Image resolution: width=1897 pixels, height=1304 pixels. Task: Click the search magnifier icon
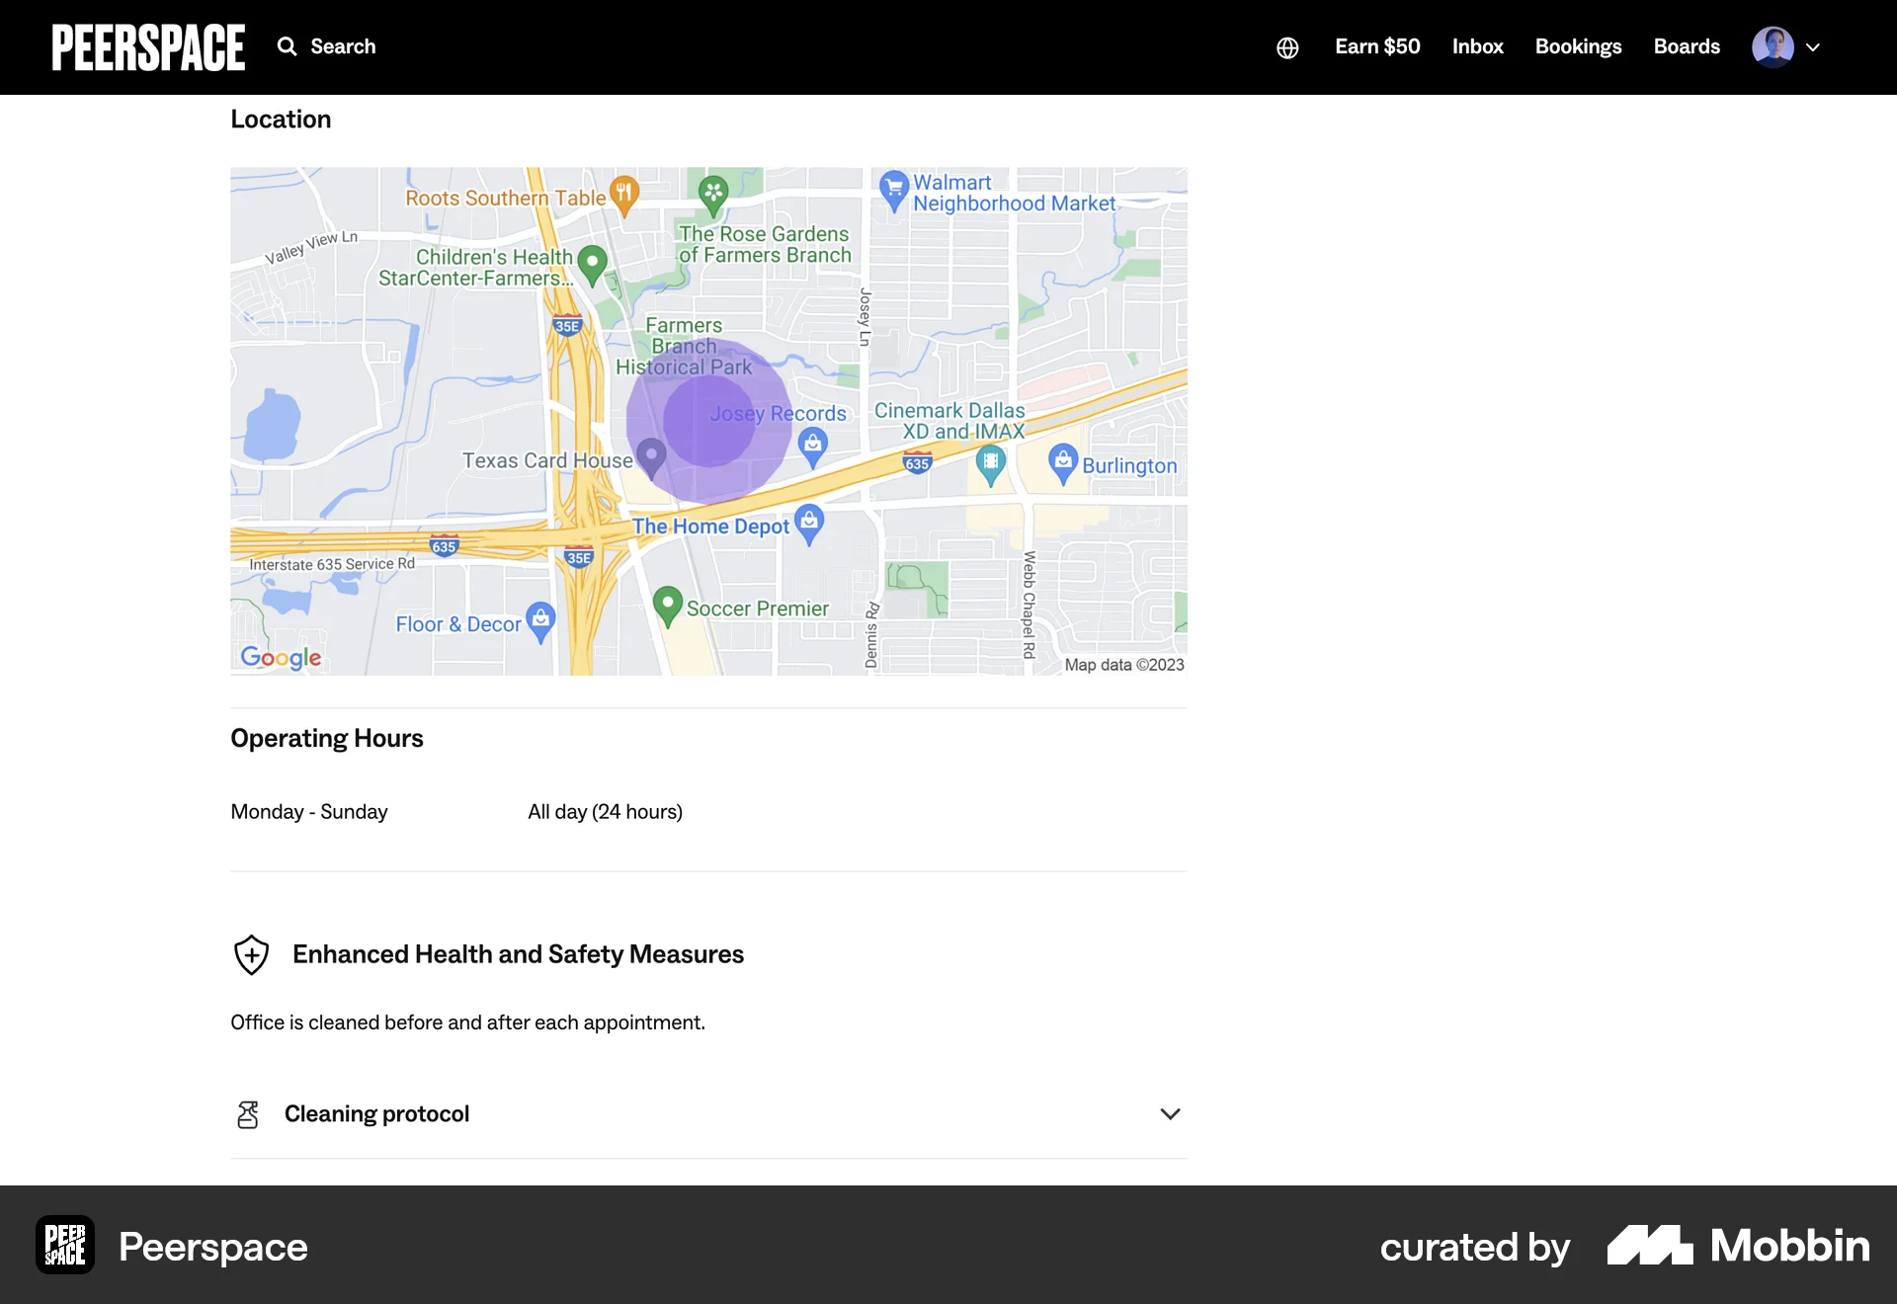(x=288, y=46)
